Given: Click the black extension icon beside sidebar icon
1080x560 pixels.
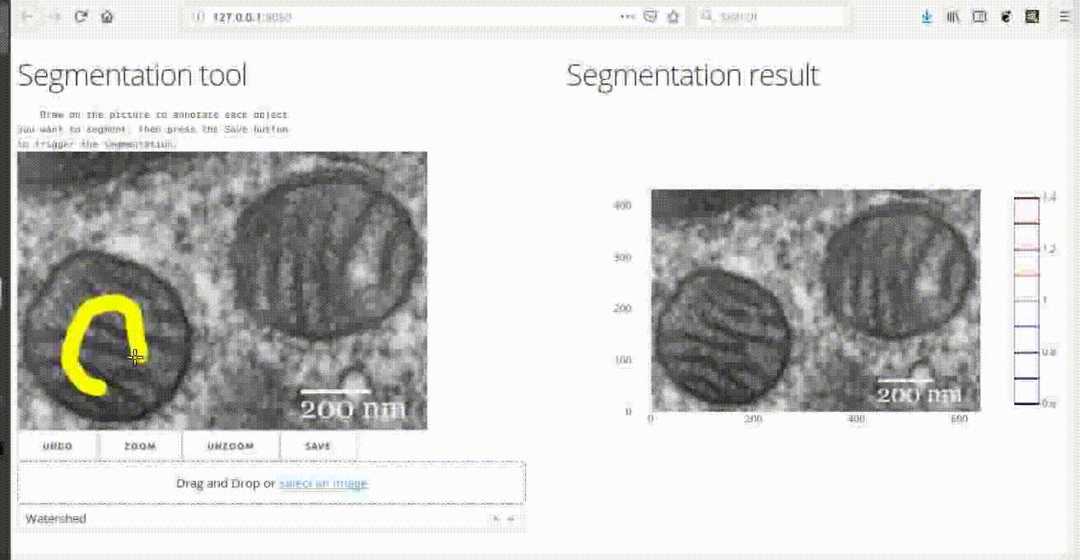Looking at the screenshot, I should (1006, 16).
